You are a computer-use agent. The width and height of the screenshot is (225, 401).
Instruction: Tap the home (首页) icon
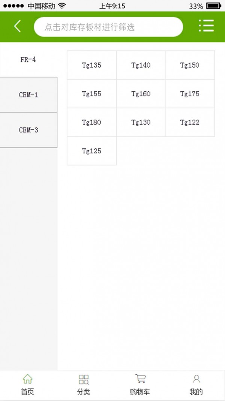click(27, 379)
